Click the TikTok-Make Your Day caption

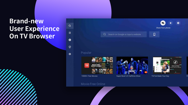tap(160, 76)
